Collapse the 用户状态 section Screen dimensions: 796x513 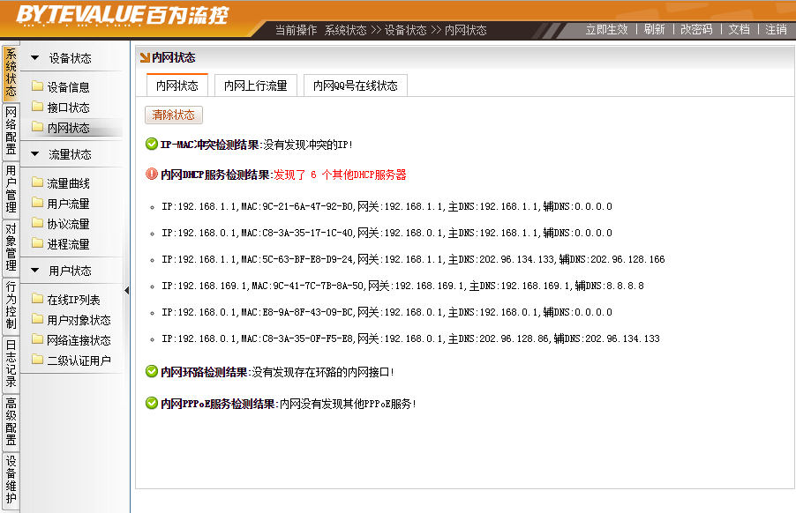35,271
